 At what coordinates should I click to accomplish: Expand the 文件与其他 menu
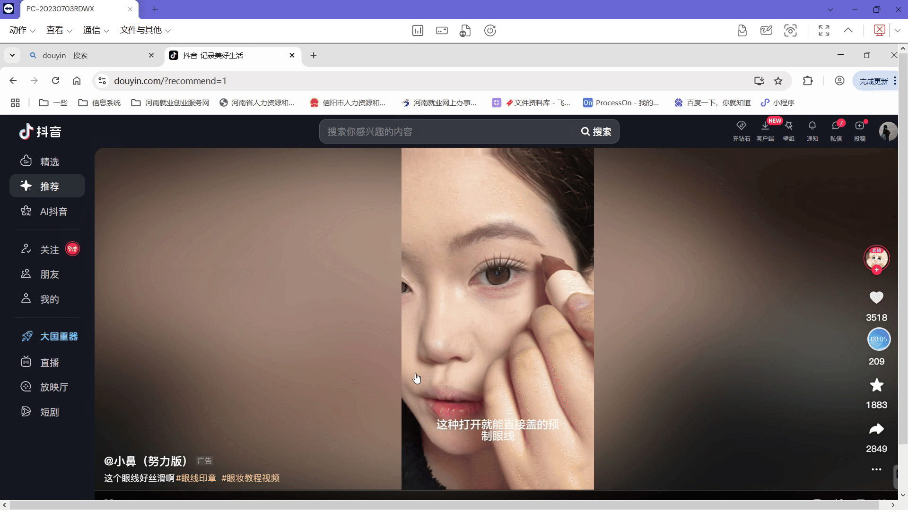click(145, 30)
